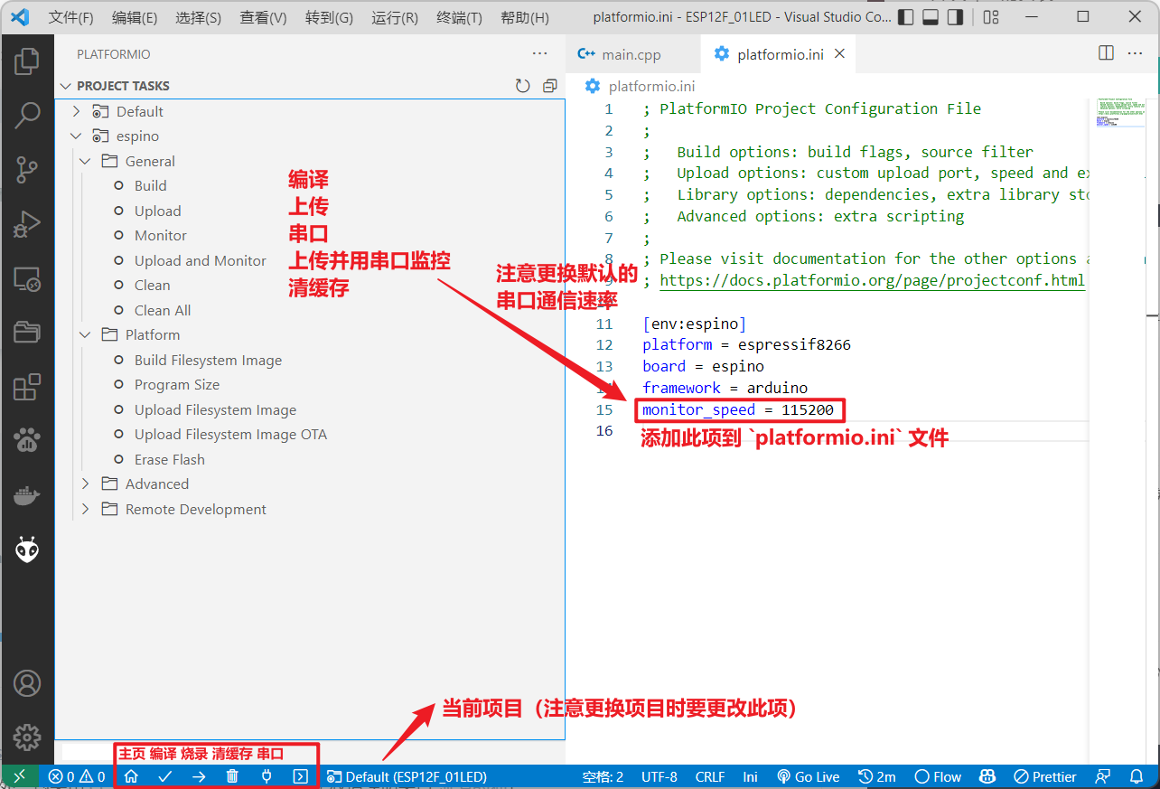The height and width of the screenshot is (789, 1160).
Task: Click Prettier in status bar
Action: pos(1044,776)
